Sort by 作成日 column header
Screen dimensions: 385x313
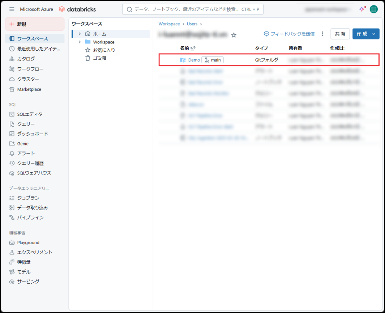point(337,48)
